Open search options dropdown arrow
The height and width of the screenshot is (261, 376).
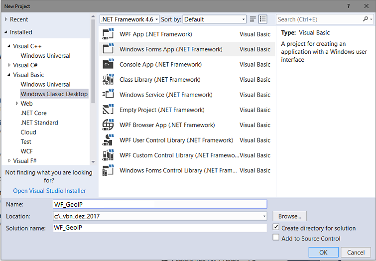(371, 19)
